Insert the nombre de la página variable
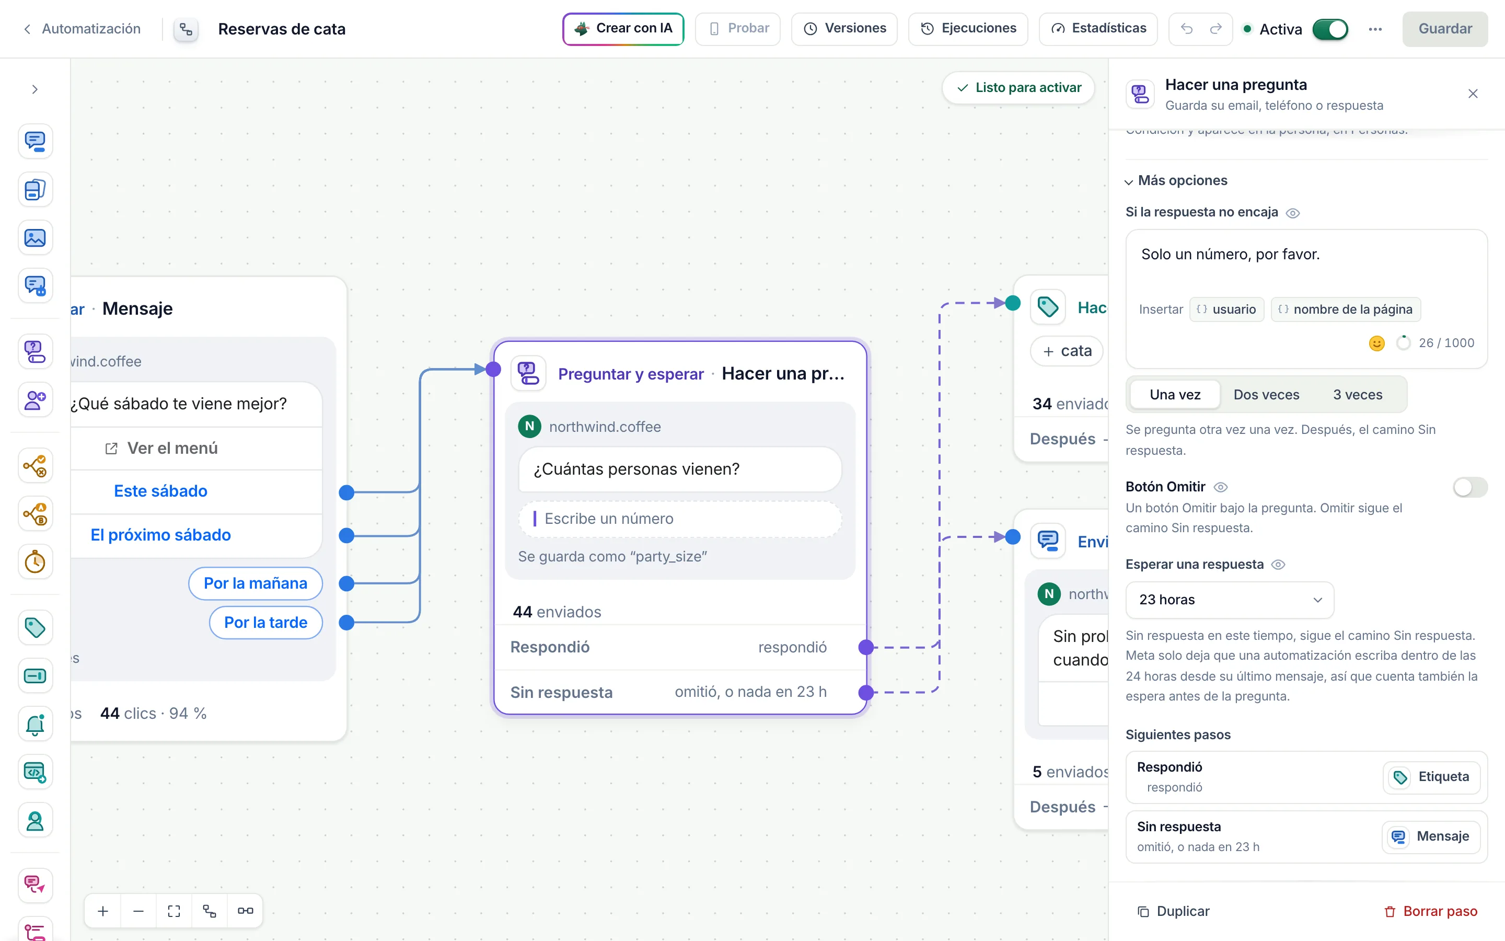The image size is (1505, 941). (1345, 309)
